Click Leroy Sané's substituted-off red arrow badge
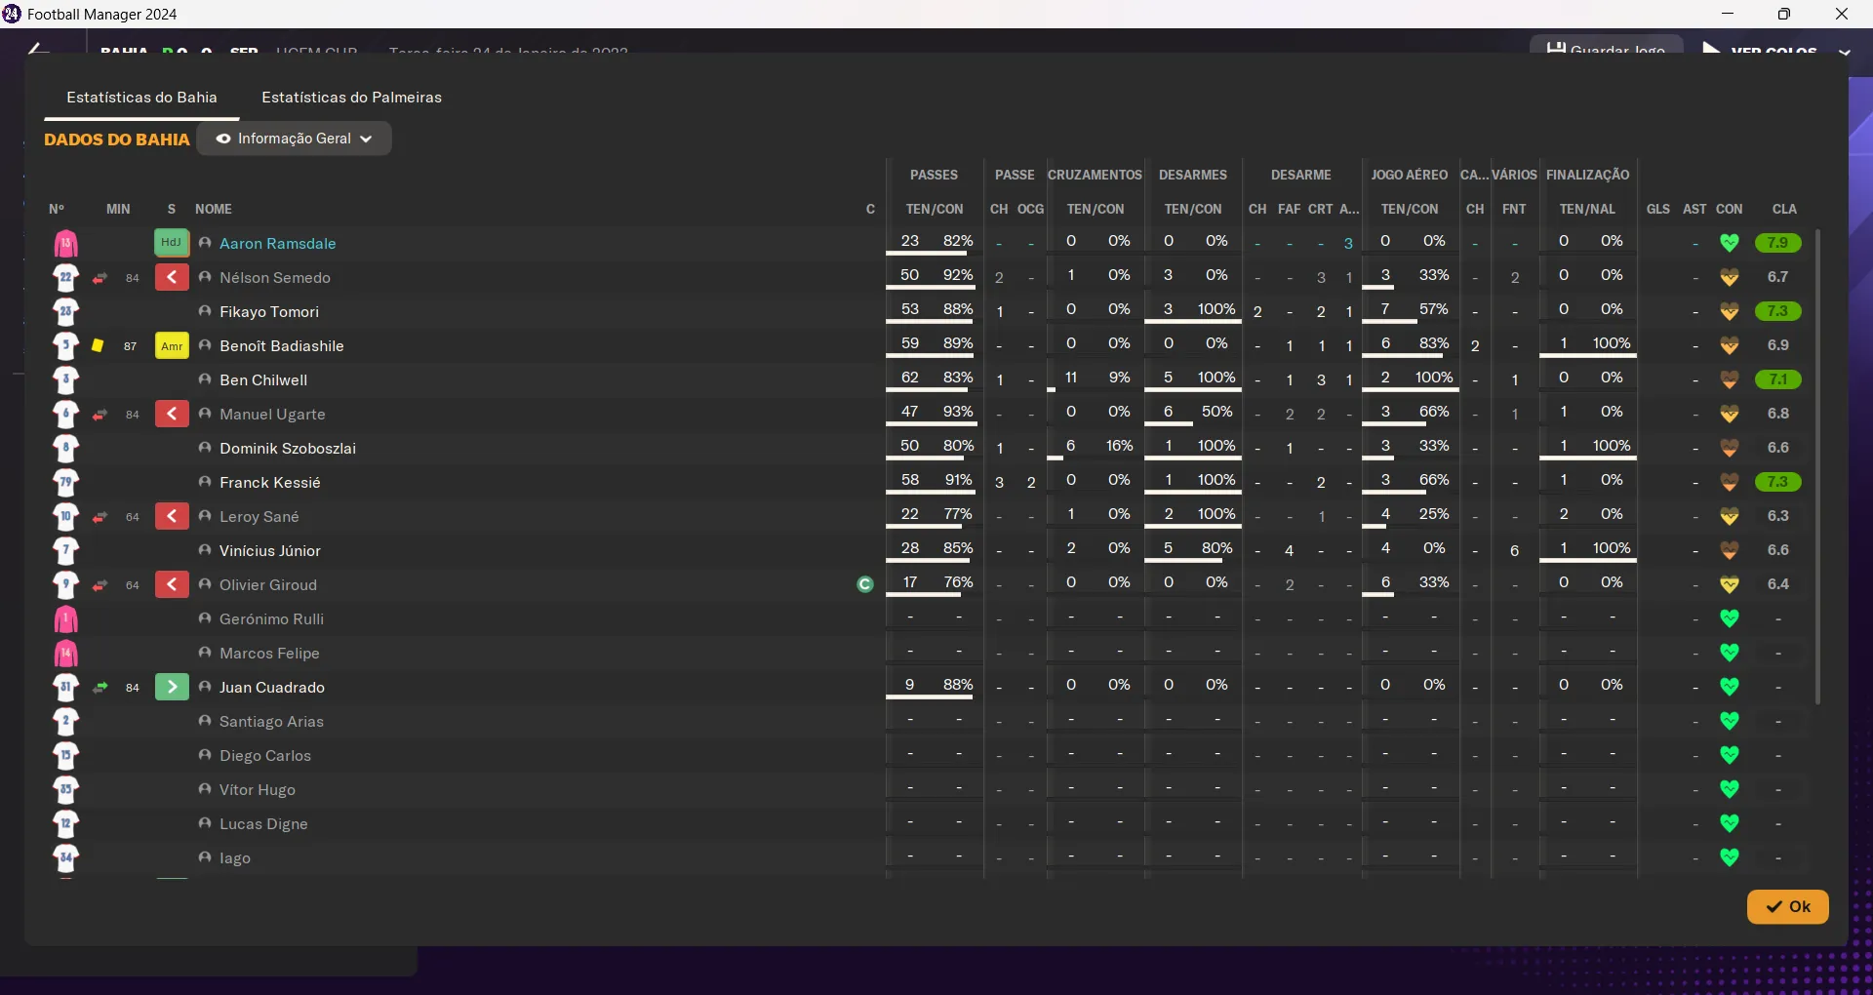 coord(172,516)
